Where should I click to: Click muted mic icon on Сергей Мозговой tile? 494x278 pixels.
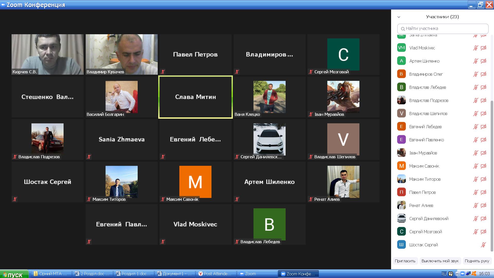coord(311,72)
